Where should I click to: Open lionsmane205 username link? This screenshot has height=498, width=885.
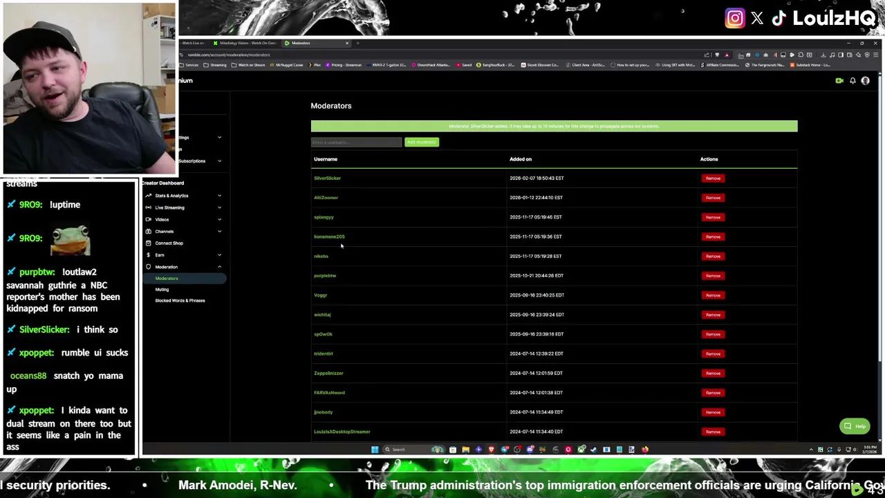click(x=329, y=237)
